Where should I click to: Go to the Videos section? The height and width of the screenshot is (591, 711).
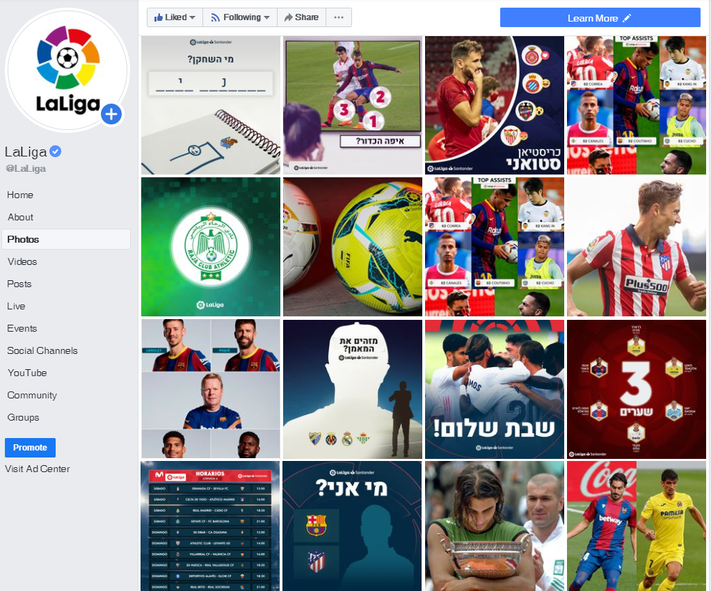pos(22,261)
